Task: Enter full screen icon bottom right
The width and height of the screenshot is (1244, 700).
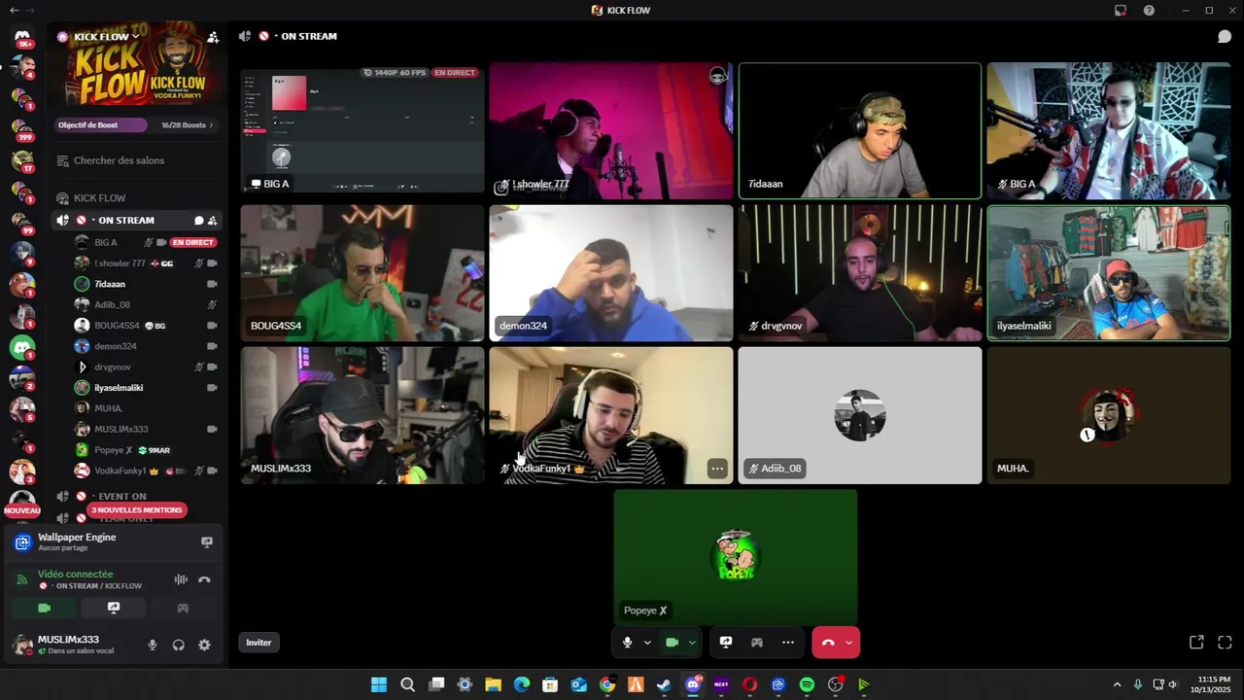Action: coord(1225,643)
